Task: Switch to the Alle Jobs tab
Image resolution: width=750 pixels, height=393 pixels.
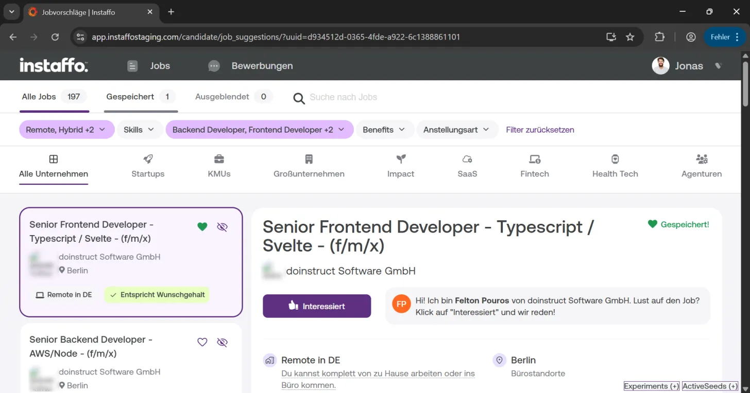Action: (54, 97)
